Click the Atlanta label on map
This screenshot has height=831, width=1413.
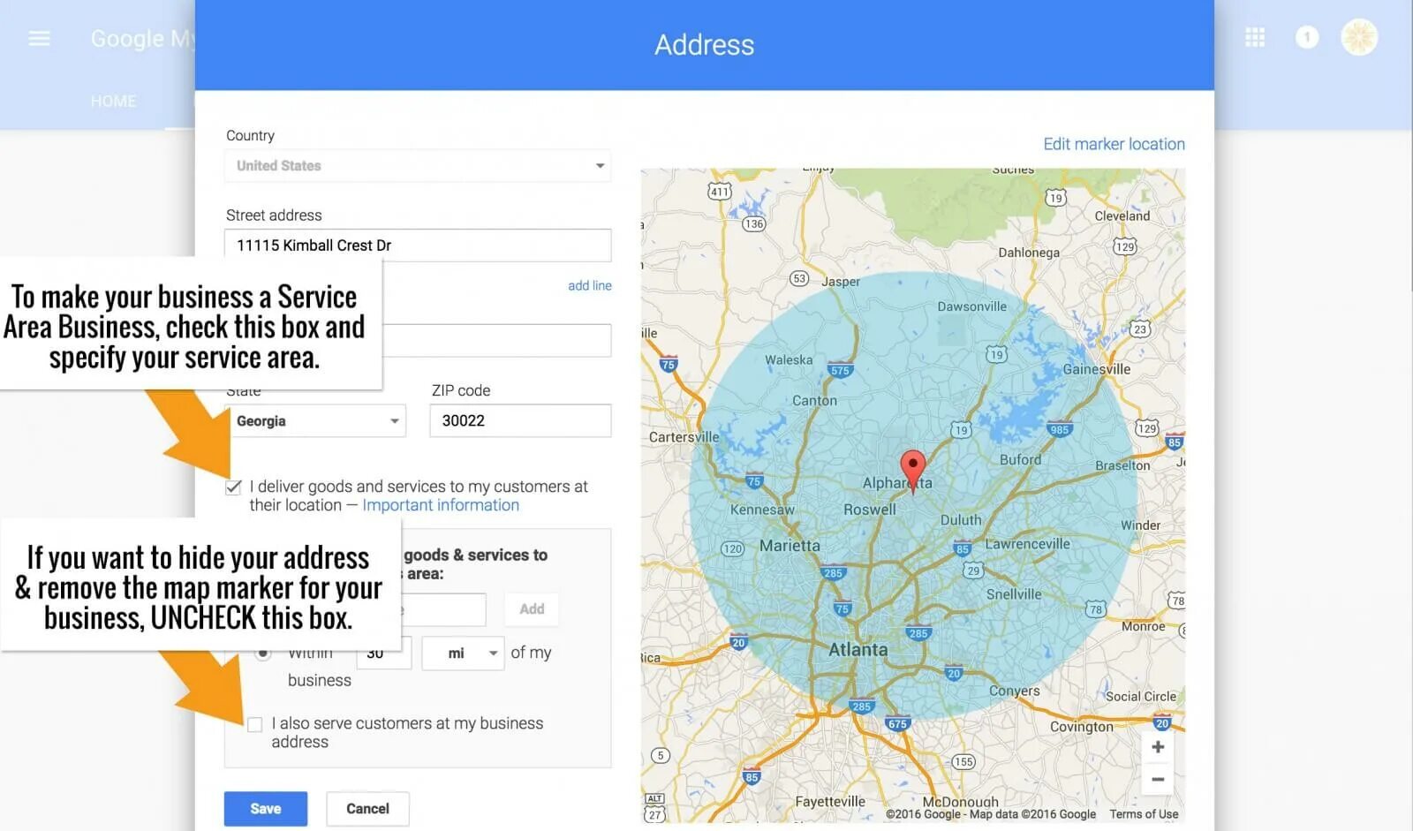pyautogui.click(x=858, y=650)
